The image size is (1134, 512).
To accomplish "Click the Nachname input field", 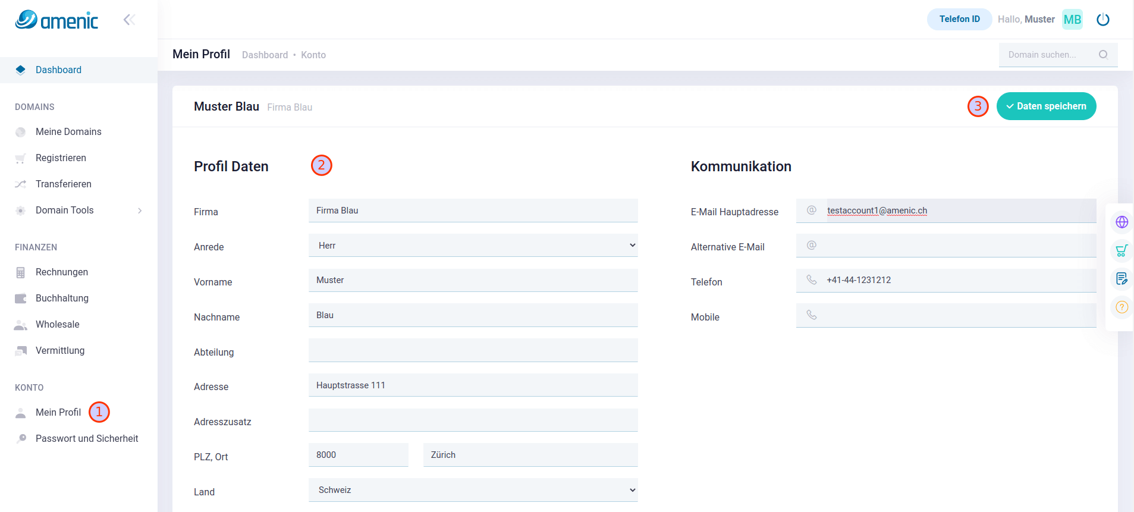I will pos(473,315).
